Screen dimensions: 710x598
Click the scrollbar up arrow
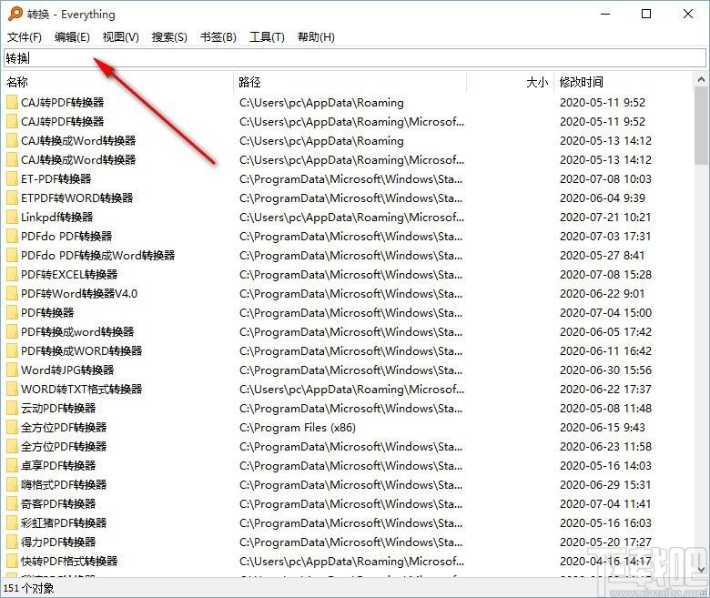tap(701, 80)
